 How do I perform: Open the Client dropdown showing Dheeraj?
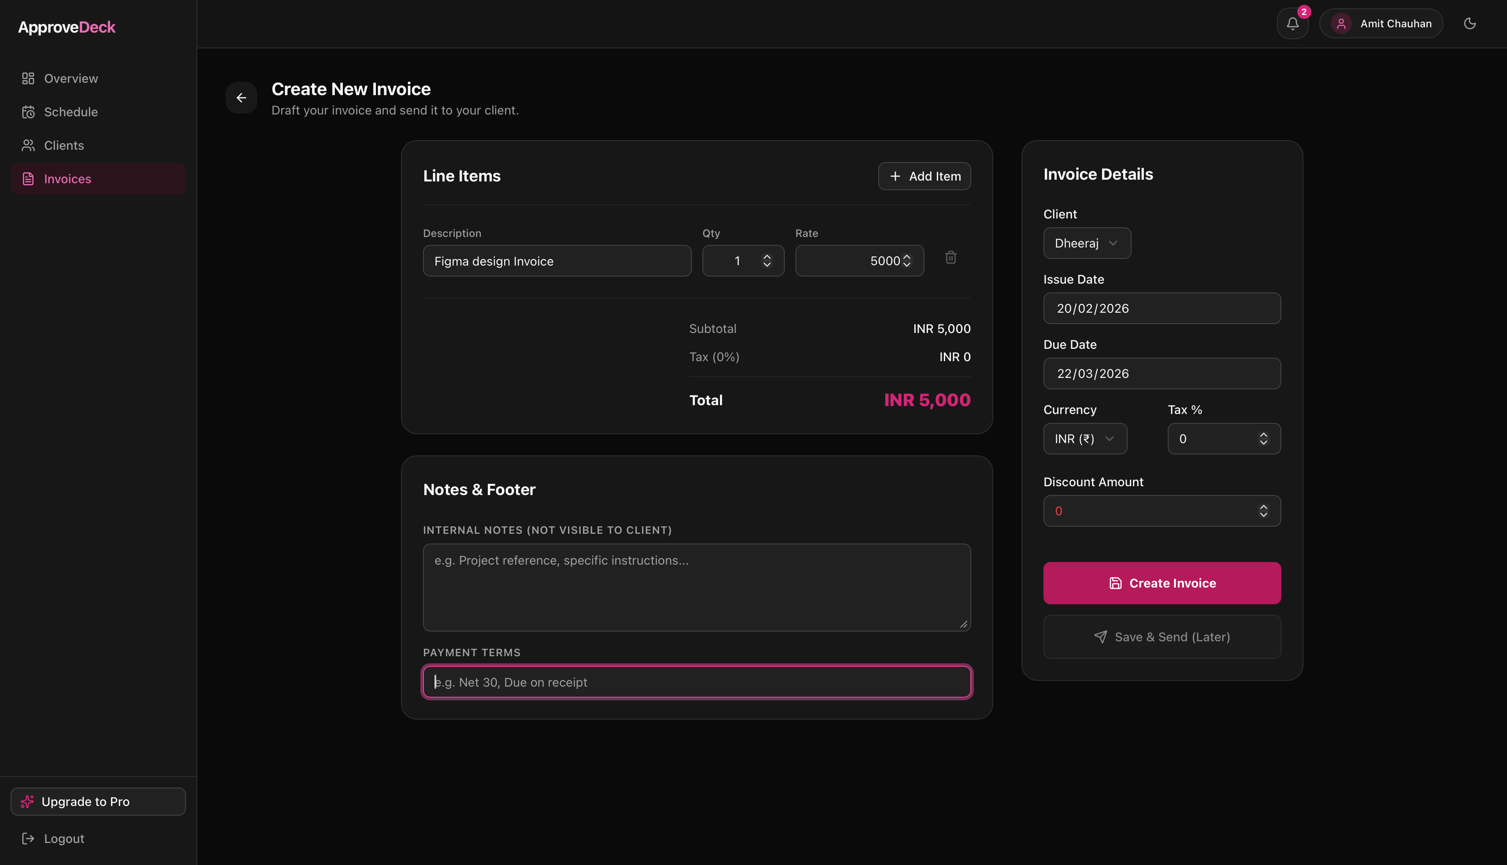tap(1086, 244)
